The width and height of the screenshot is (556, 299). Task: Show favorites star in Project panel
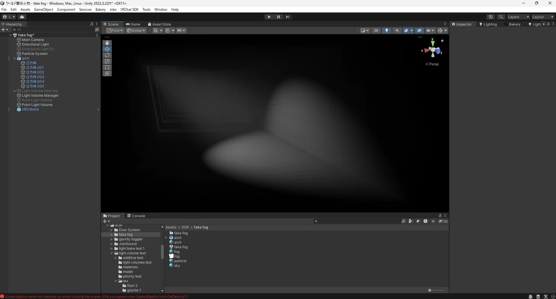(x=433, y=221)
